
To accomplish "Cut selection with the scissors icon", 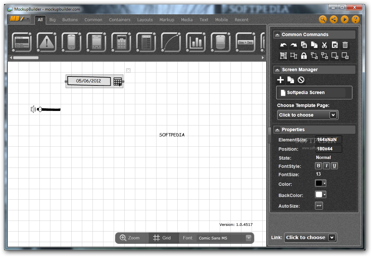I will pos(325,45).
